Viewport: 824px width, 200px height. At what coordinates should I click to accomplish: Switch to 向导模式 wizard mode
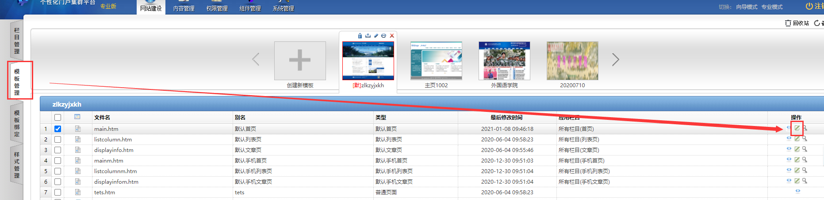click(x=747, y=7)
